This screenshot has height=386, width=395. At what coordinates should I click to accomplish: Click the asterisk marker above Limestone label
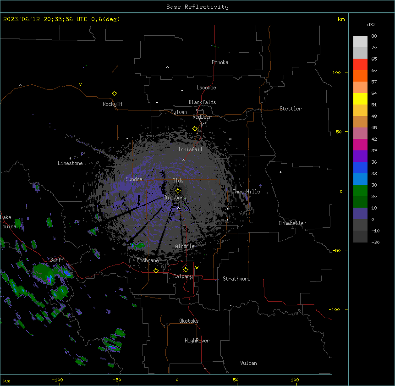click(x=70, y=159)
